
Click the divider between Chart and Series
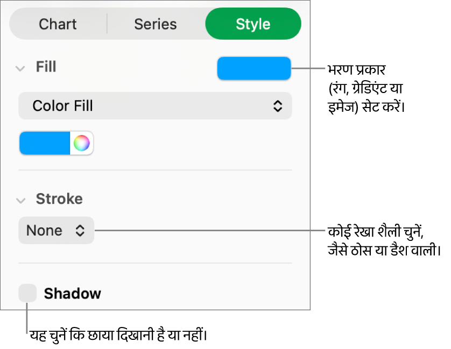[x=107, y=24]
